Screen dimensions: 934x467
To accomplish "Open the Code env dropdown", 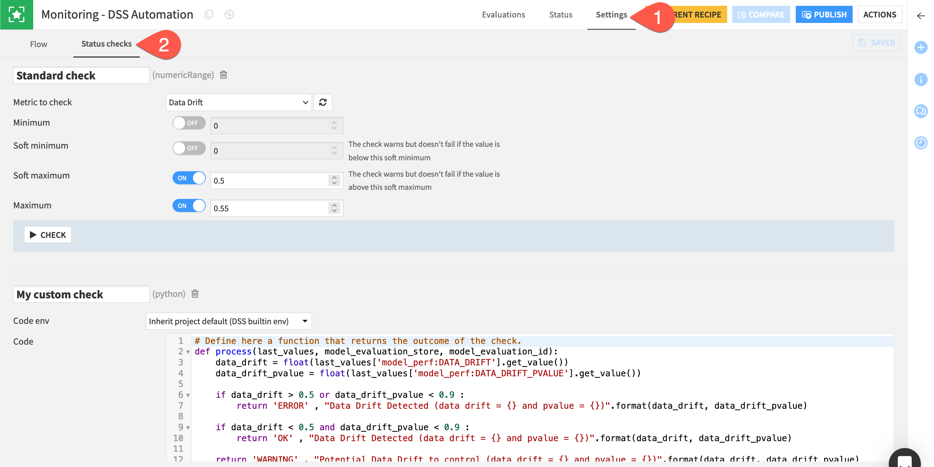I will coord(229,321).
